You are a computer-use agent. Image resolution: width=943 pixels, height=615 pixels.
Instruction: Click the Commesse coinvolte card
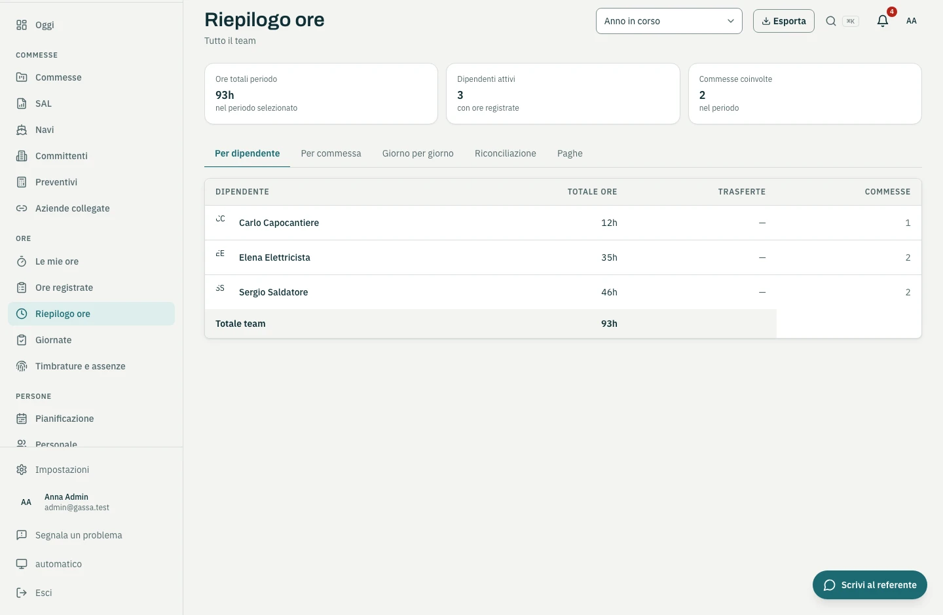tap(805, 94)
